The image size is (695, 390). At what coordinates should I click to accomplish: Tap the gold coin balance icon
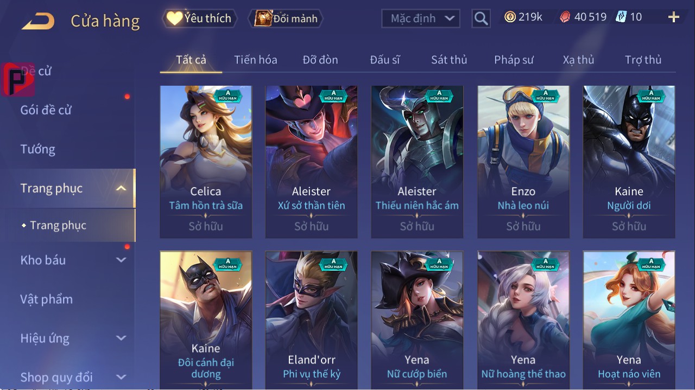509,17
